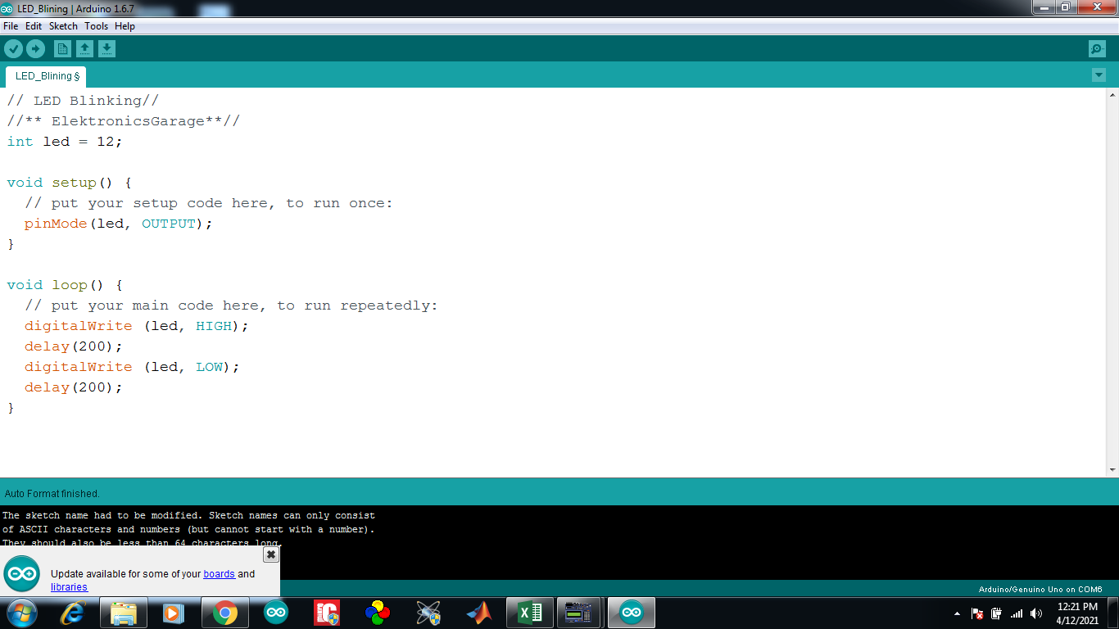Launch MATLAB from the taskbar
Viewport: 1119px width, 629px height.
tap(478, 612)
